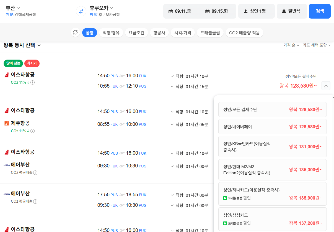Select the 항공사 filter tab

159,32
